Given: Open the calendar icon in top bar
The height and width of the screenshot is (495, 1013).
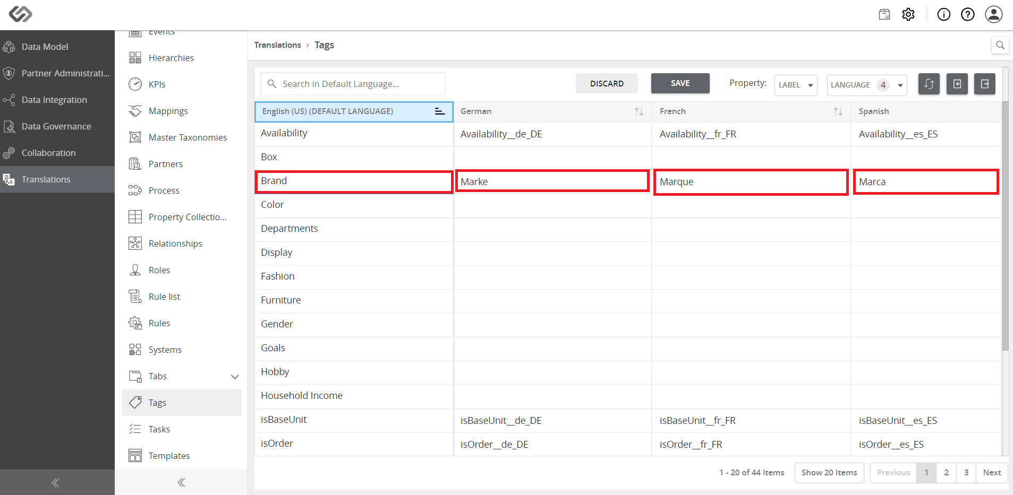Looking at the screenshot, I should 884,14.
